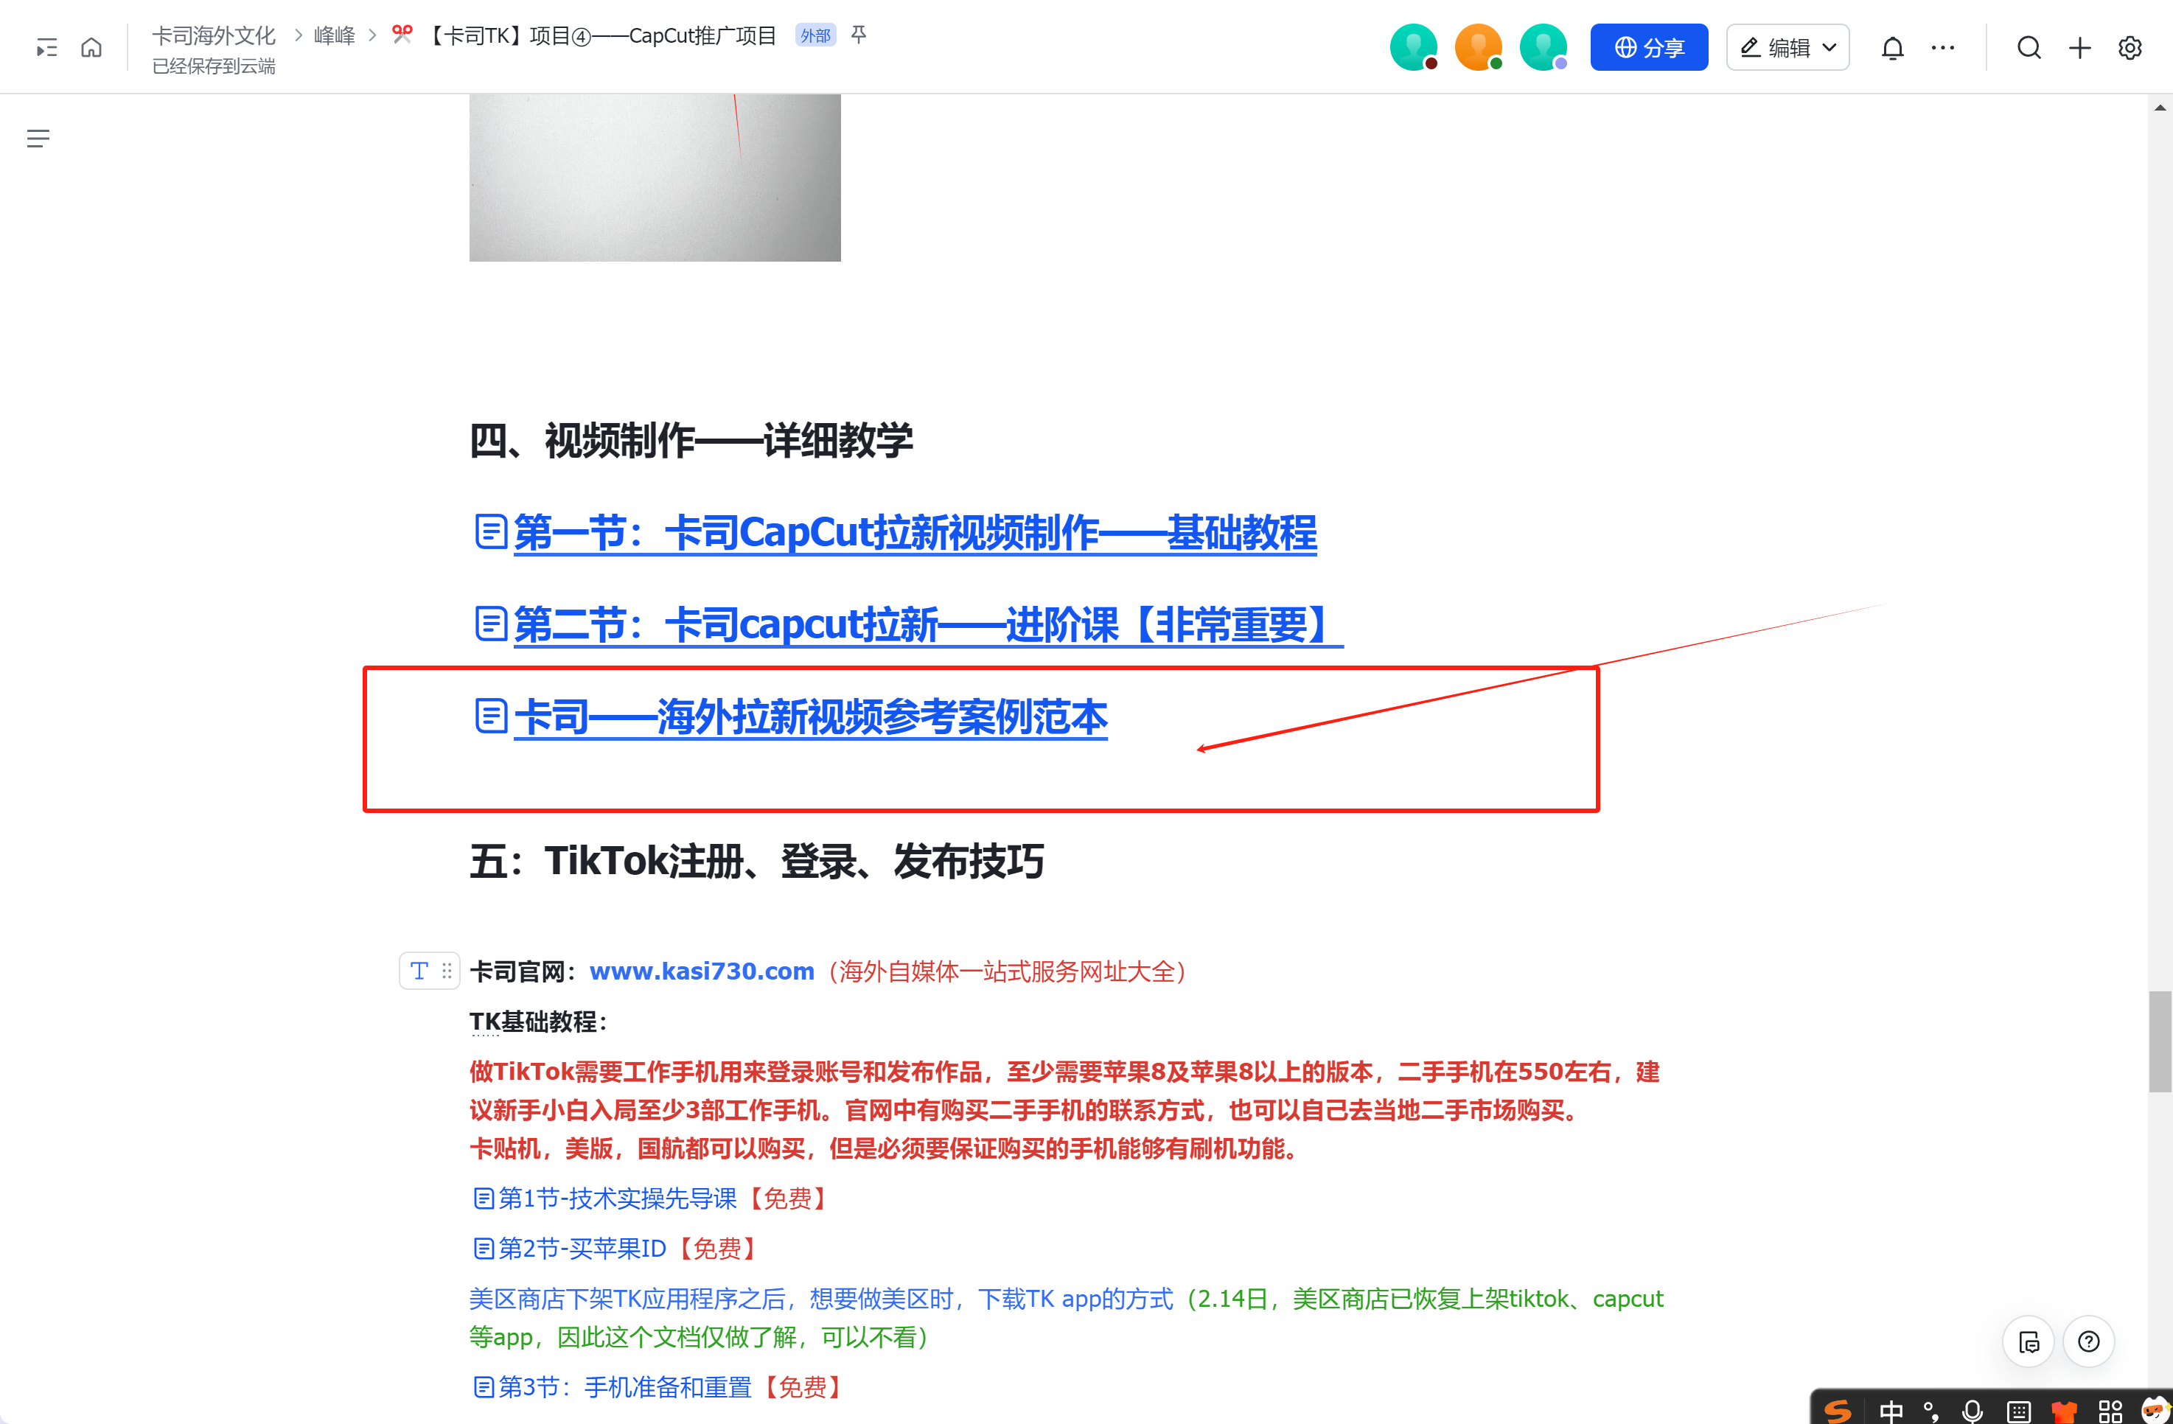
Task: Open skin shirt icon in IME bar
Action: [x=2063, y=1412]
